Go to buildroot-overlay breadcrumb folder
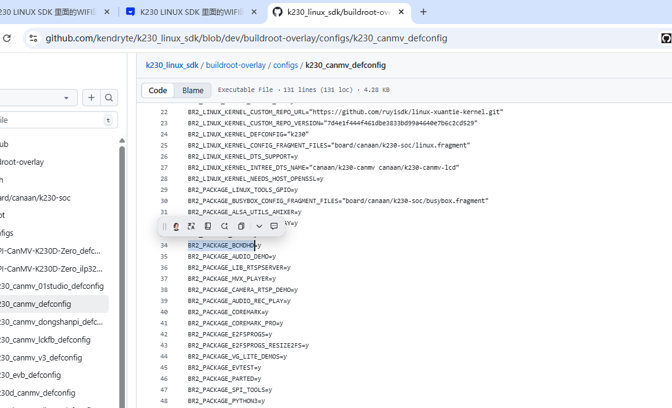This screenshot has width=672, height=408. (x=236, y=65)
